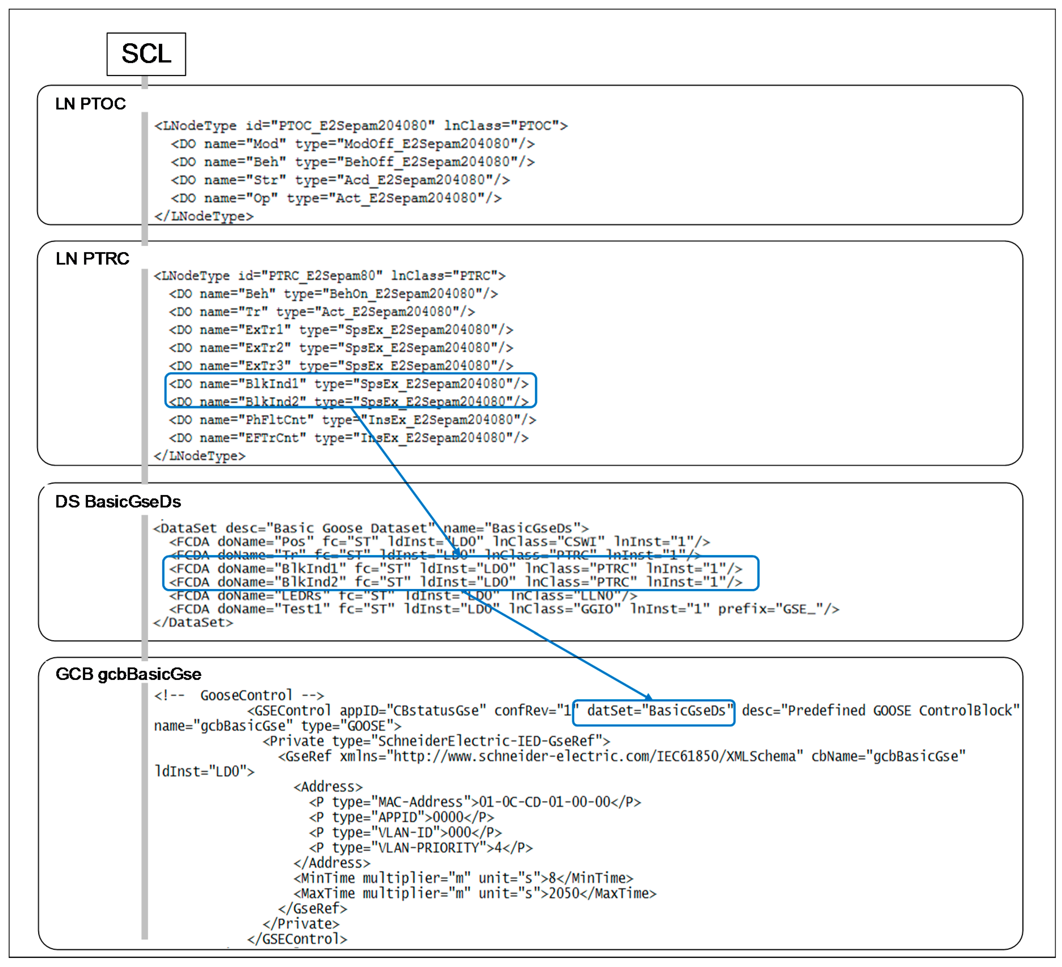
Task: Click the SCL title box
Action: [146, 54]
